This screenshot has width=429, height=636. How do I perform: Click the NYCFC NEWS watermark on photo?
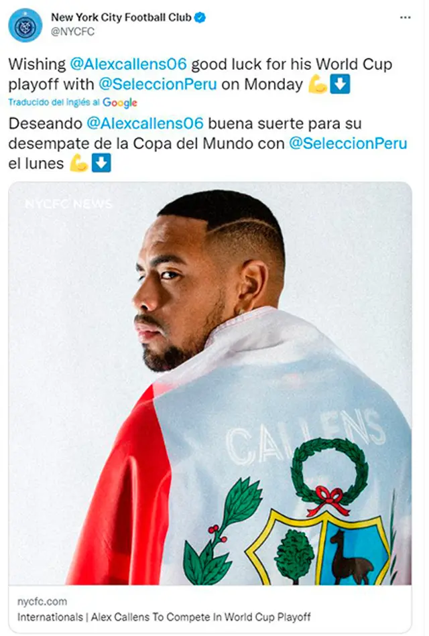tap(68, 204)
